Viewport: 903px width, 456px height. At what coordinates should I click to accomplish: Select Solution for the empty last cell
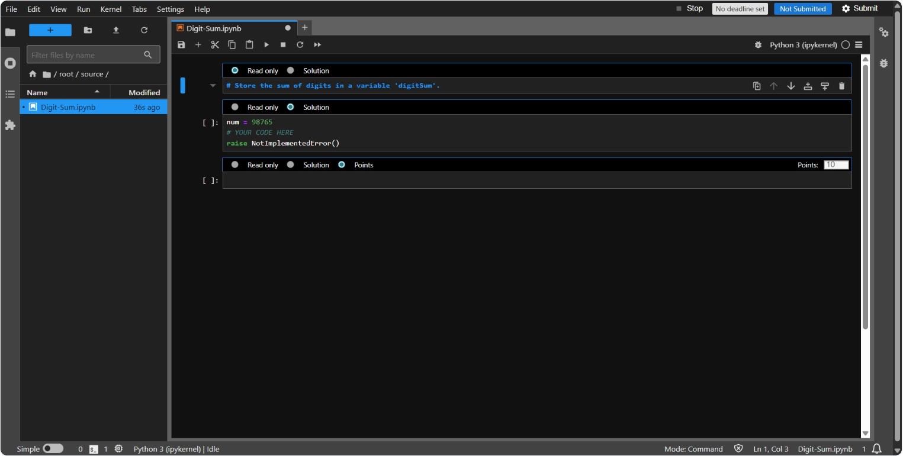(290, 165)
